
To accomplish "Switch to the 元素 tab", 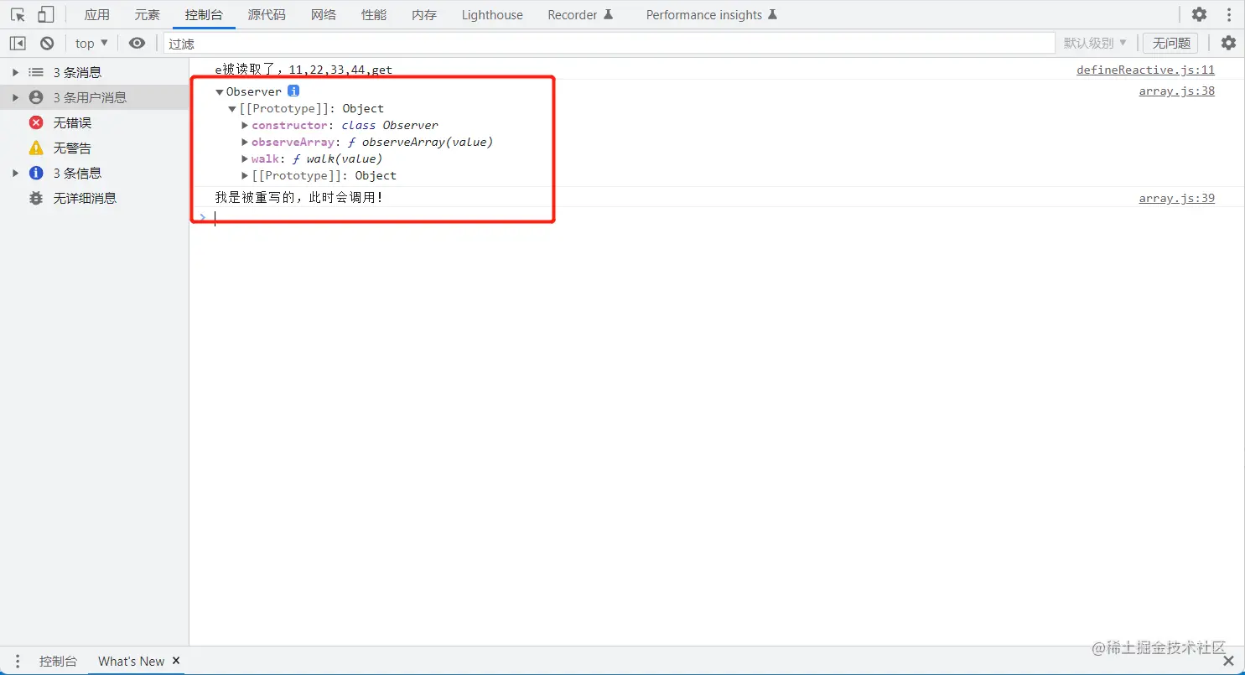I will pyautogui.click(x=148, y=15).
